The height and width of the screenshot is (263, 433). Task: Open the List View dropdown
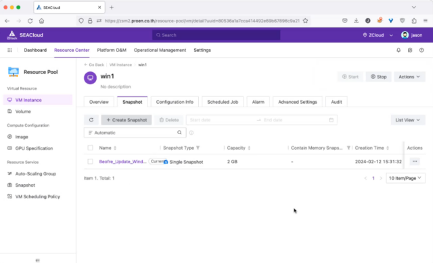(408, 120)
